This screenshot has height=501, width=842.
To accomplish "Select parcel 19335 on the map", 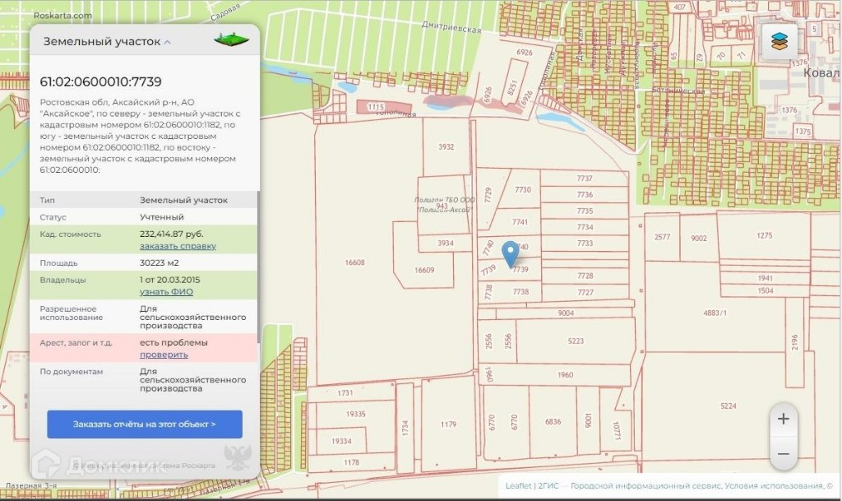I will click(355, 414).
